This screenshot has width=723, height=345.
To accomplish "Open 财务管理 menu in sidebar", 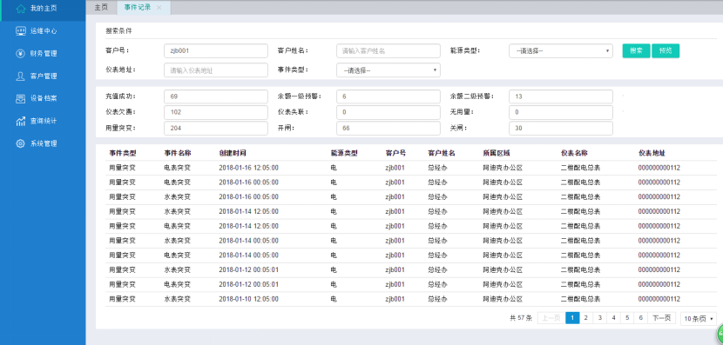I will pyautogui.click(x=43, y=53).
